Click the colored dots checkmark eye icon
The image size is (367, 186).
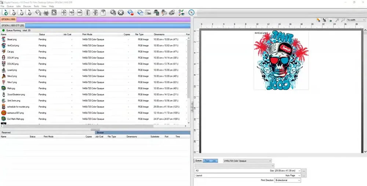pyautogui.click(x=181, y=12)
